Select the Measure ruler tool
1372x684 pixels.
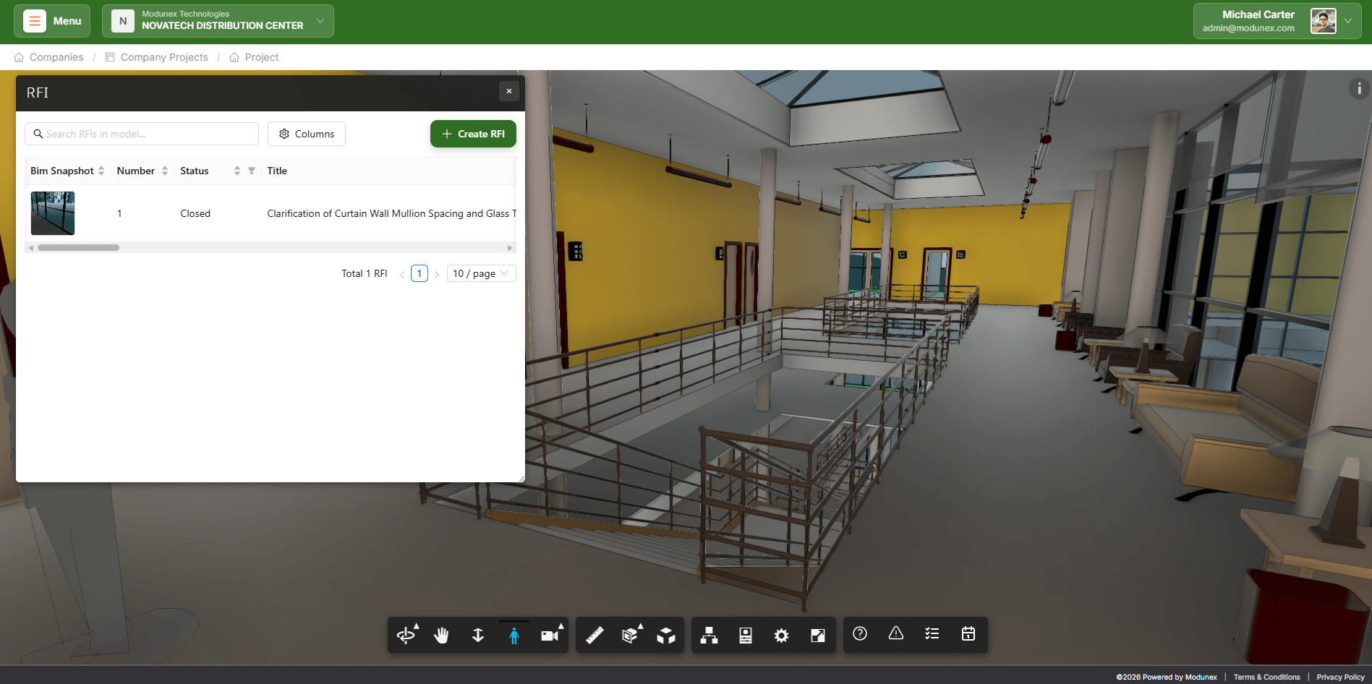595,635
